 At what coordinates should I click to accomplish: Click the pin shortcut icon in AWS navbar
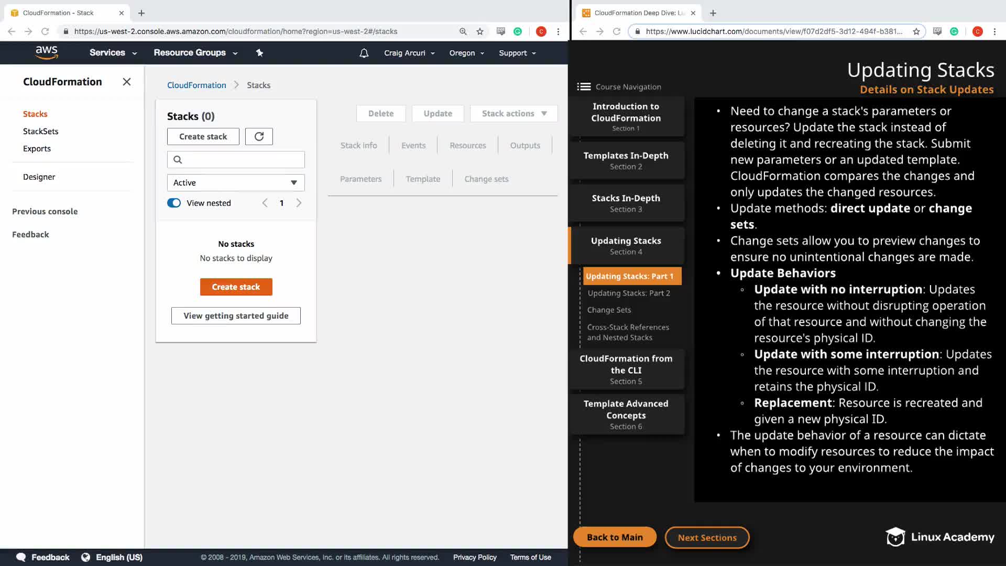pyautogui.click(x=259, y=52)
